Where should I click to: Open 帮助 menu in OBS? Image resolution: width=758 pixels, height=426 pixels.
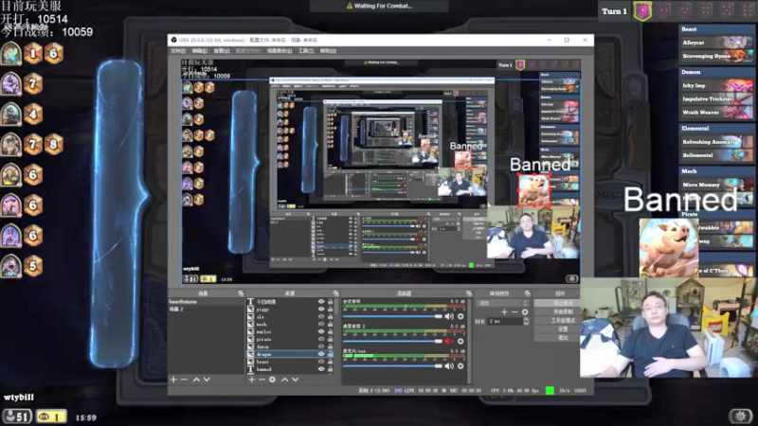click(328, 51)
